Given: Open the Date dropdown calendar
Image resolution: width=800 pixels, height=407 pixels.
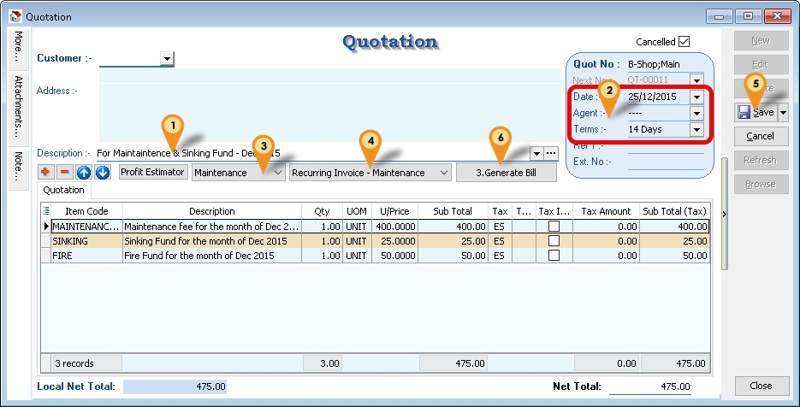Looking at the screenshot, I should [696, 97].
